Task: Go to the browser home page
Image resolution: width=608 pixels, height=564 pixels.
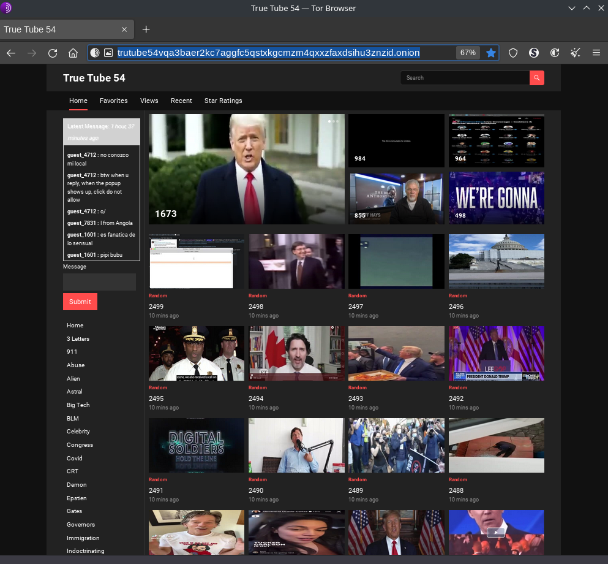Action: coord(73,53)
